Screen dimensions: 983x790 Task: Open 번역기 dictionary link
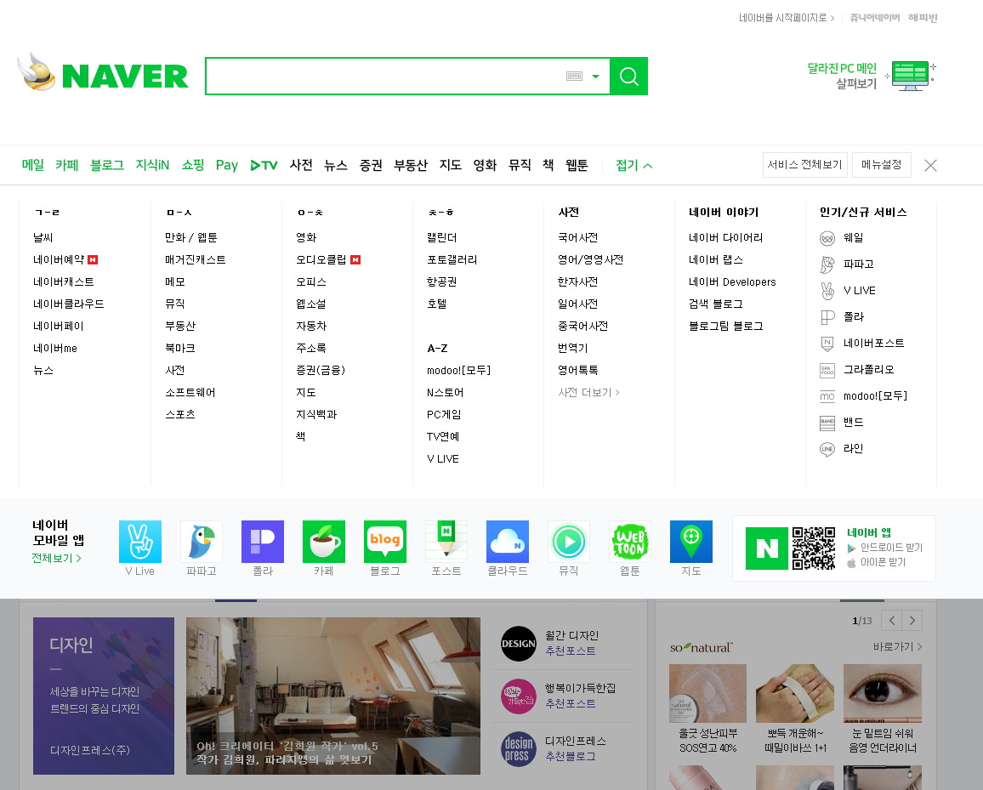(x=572, y=348)
